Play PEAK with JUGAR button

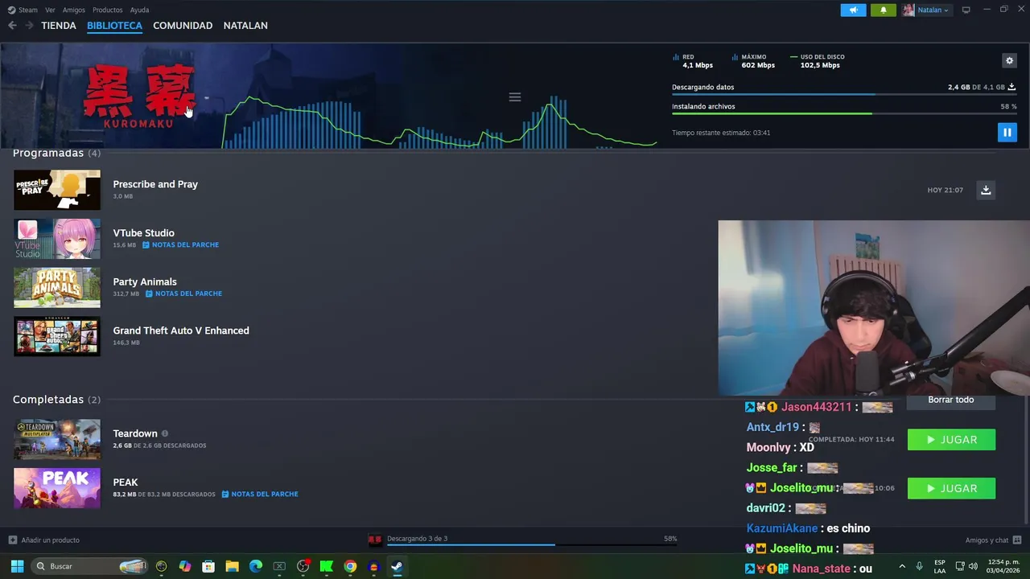click(951, 488)
